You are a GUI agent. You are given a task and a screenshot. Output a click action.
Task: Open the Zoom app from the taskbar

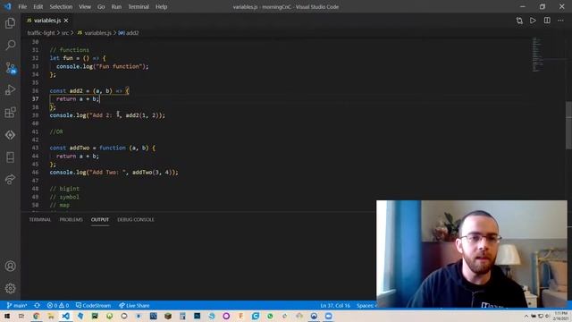328,316
